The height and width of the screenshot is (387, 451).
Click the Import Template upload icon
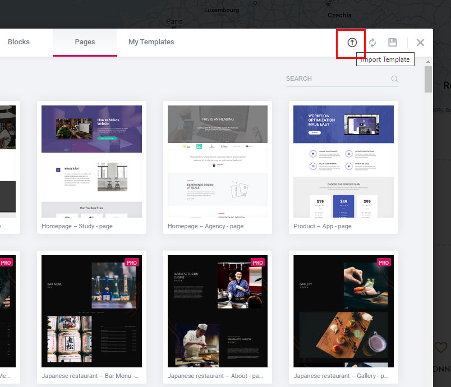tap(352, 43)
